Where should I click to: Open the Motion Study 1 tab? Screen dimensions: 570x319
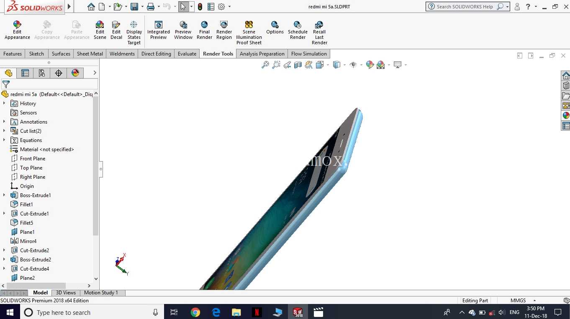coord(101,293)
